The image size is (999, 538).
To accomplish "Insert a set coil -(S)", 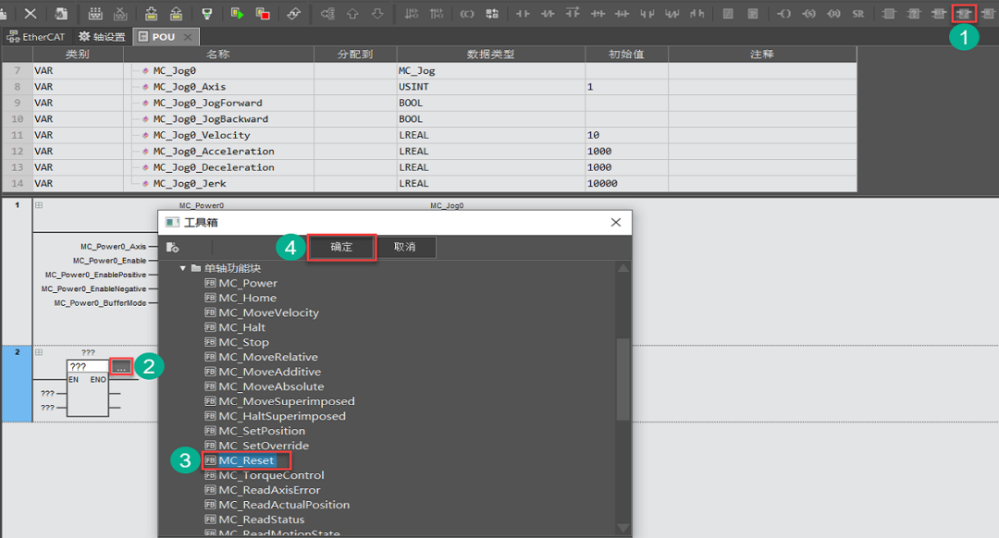I will 808,13.
